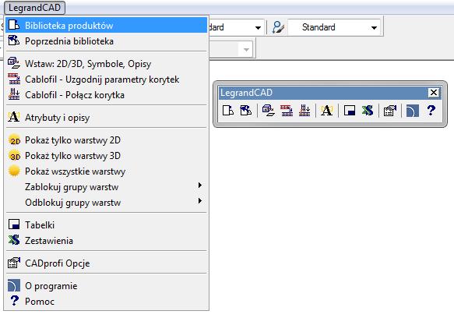Choose Pokaż tylko warstwy 3D
The image size is (454, 318).
coord(106,156)
